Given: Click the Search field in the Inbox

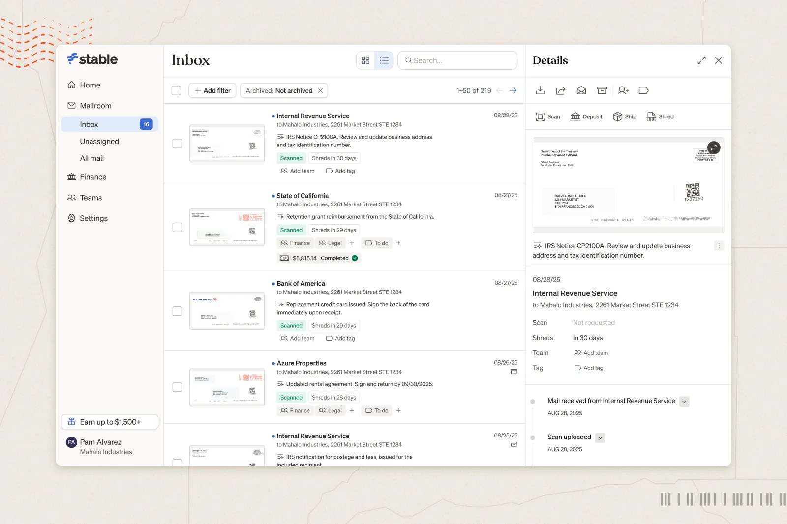Looking at the screenshot, I should (x=457, y=60).
